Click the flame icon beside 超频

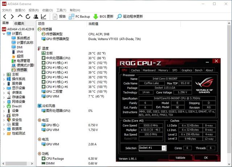[14, 56]
